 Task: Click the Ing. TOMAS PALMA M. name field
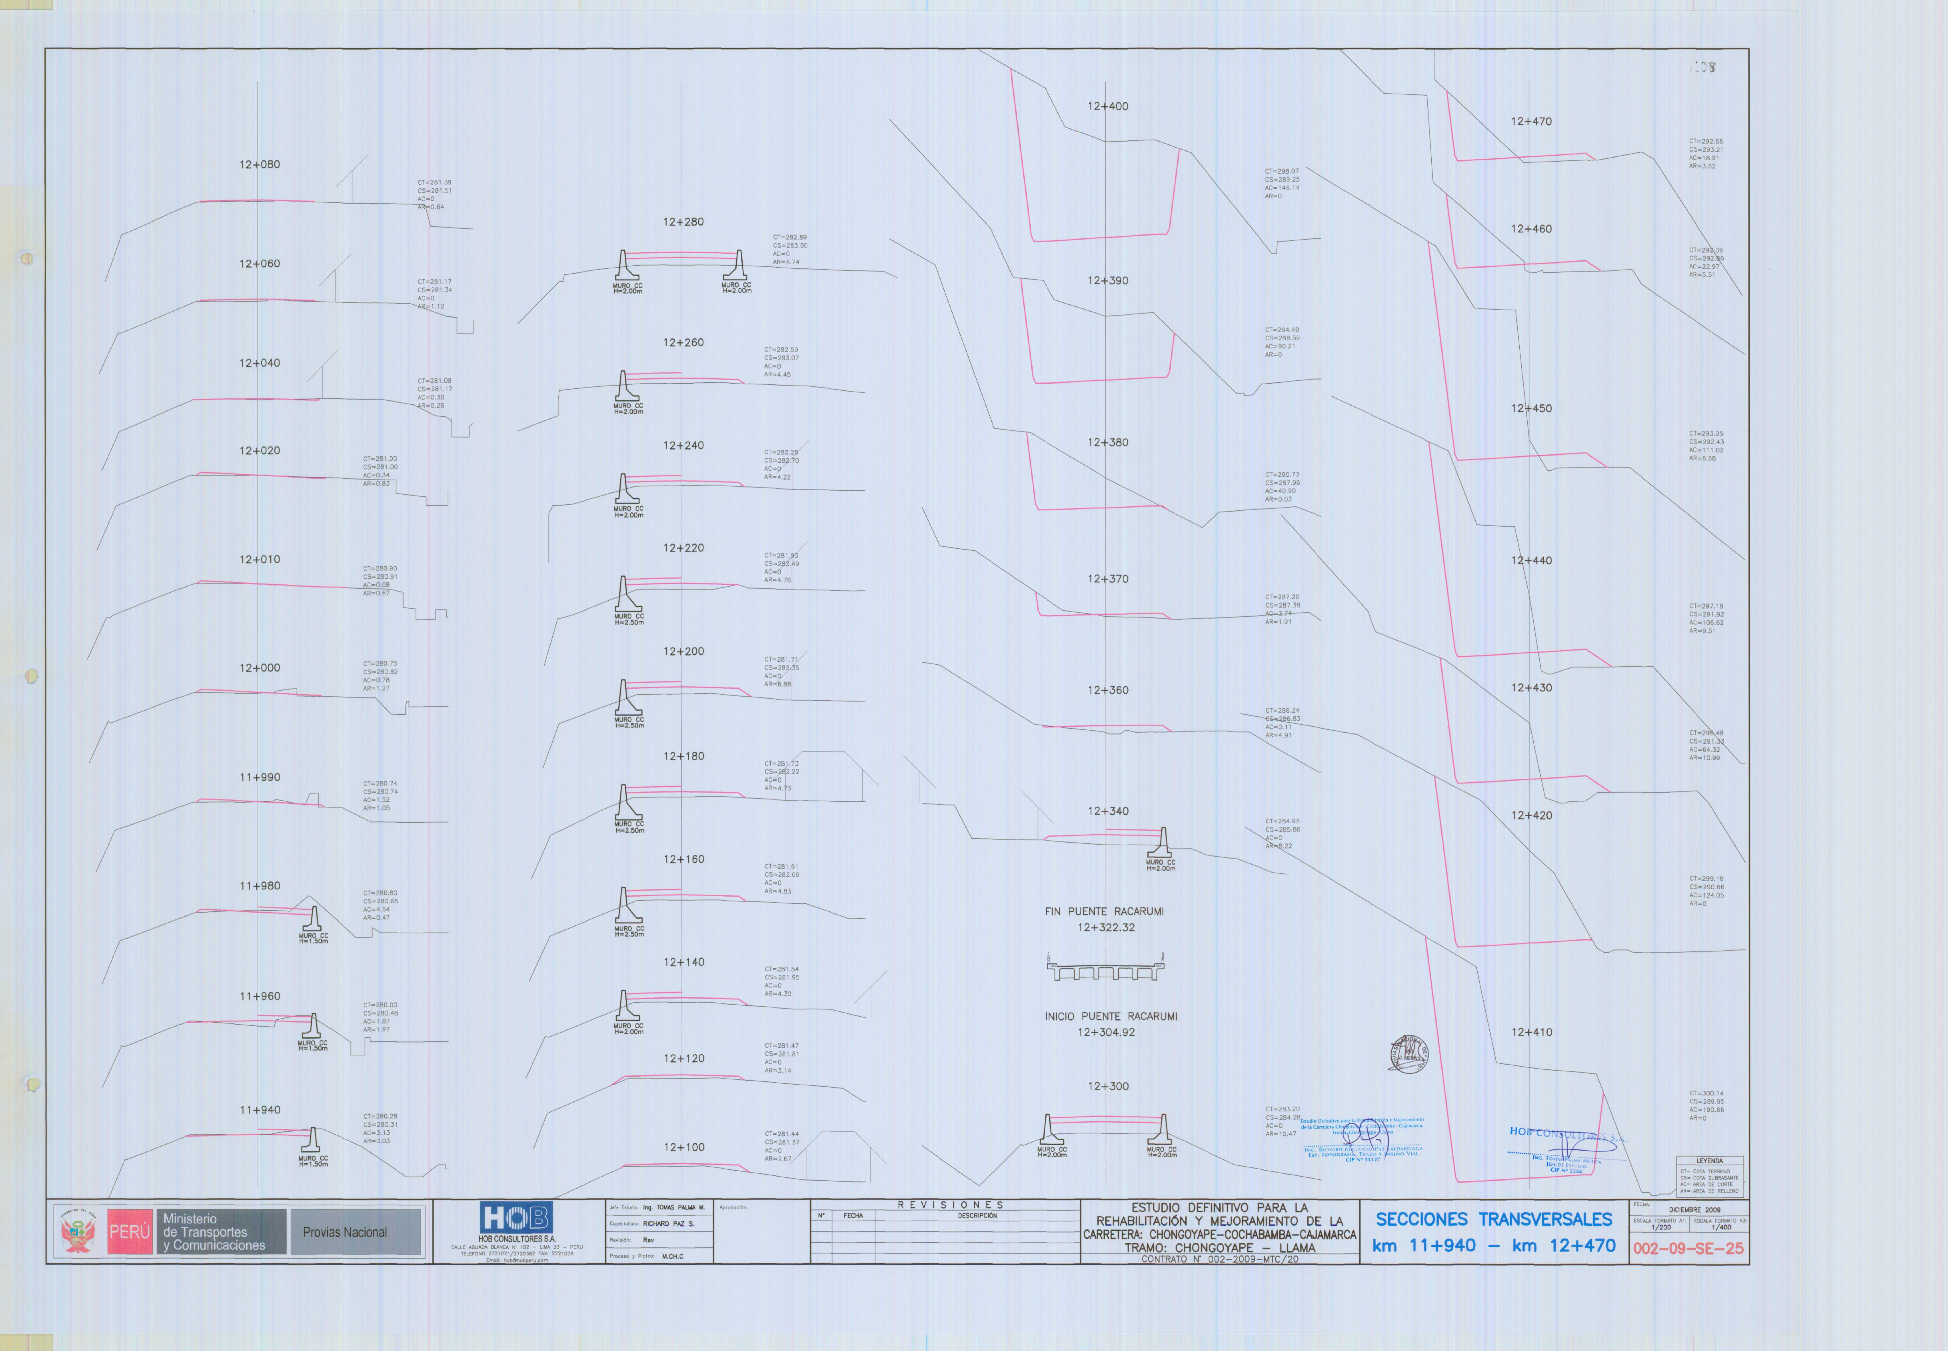tap(674, 1208)
